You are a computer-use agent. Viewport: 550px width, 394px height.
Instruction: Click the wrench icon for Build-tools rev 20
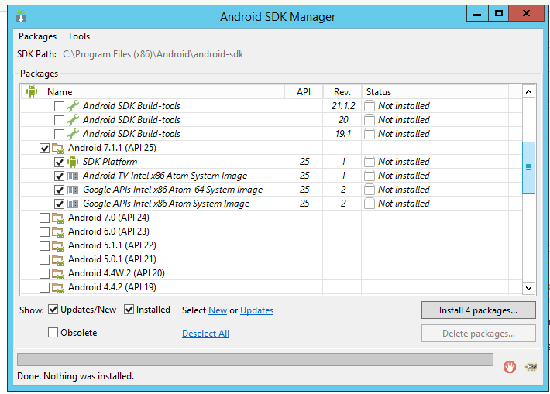73,120
